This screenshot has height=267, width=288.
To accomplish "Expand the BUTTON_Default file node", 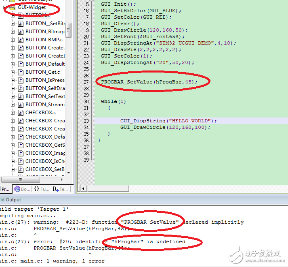I will (x=13, y=64).
